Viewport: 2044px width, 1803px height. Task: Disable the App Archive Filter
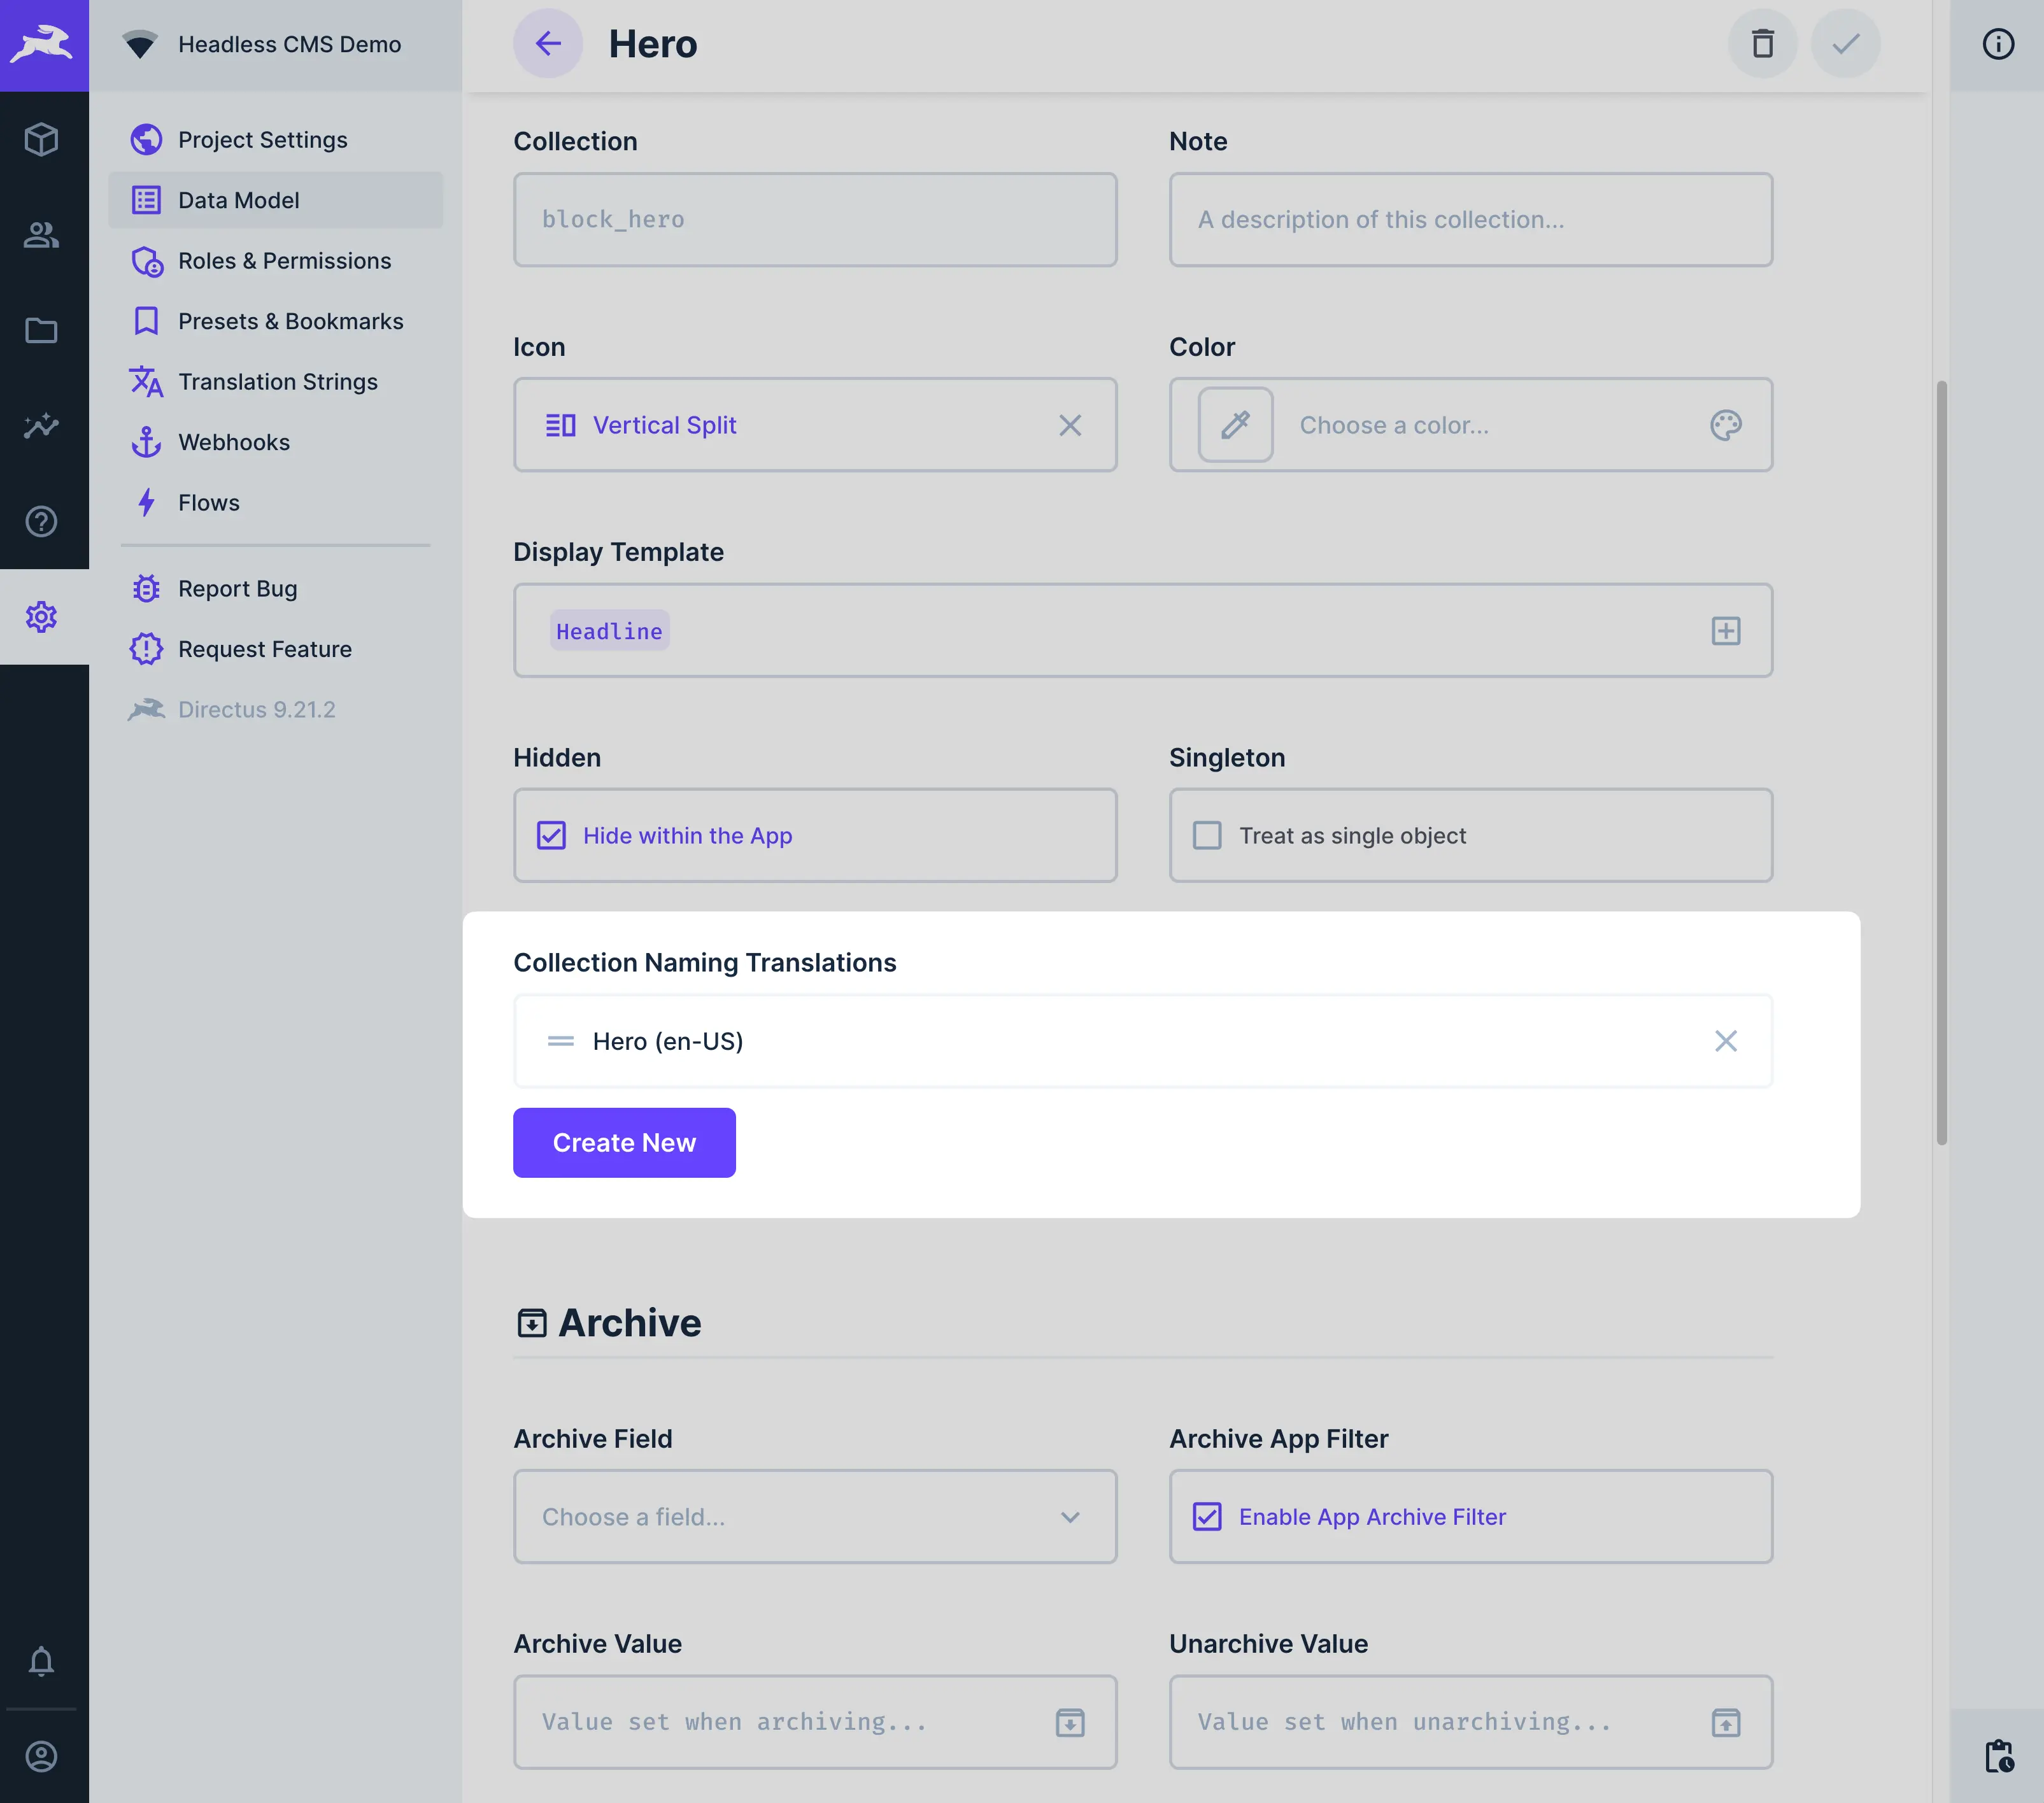tap(1208, 1517)
